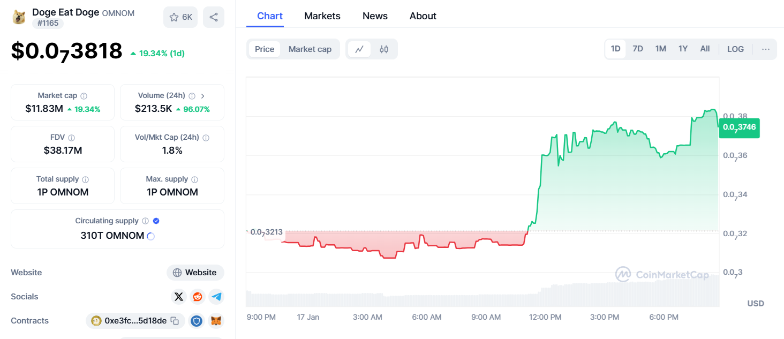This screenshot has width=784, height=339.
Task: Show Circulating supply info icon
Action: tap(145, 221)
